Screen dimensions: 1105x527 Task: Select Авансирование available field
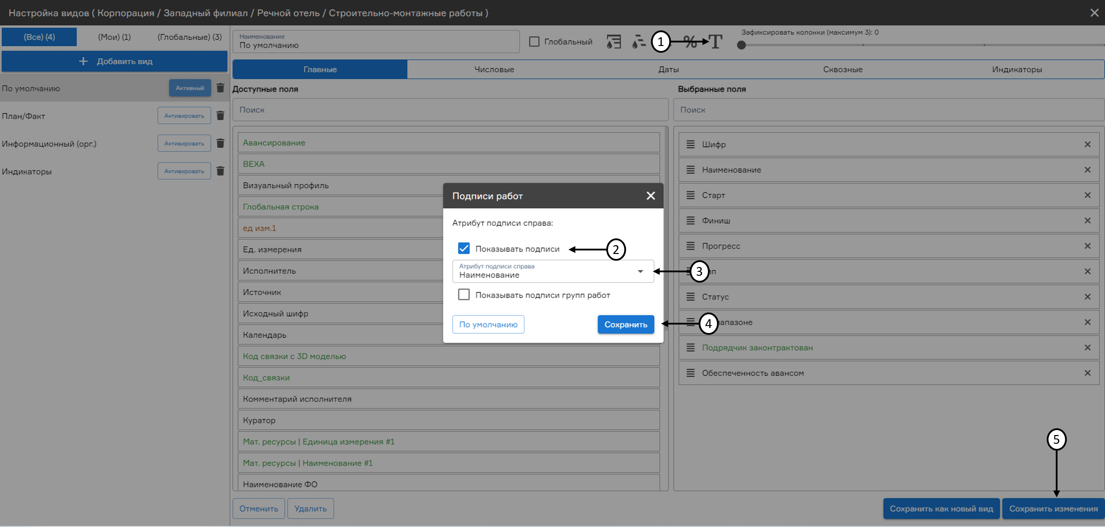coord(449,143)
